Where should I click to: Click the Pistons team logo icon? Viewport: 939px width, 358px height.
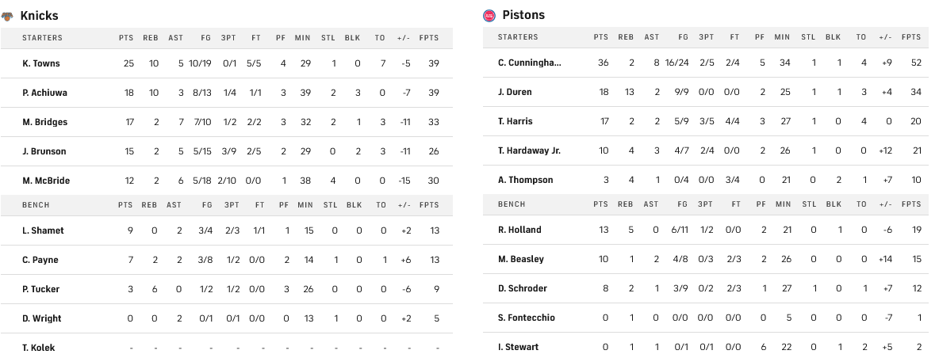tap(489, 15)
